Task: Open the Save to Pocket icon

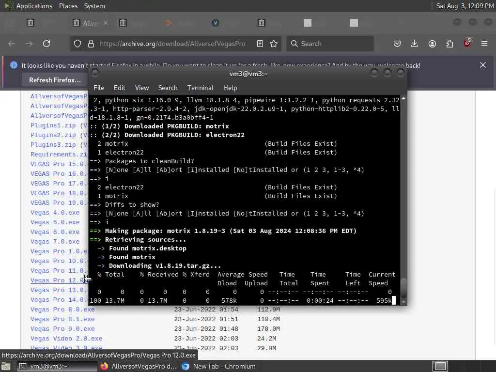Action: click(x=397, y=44)
